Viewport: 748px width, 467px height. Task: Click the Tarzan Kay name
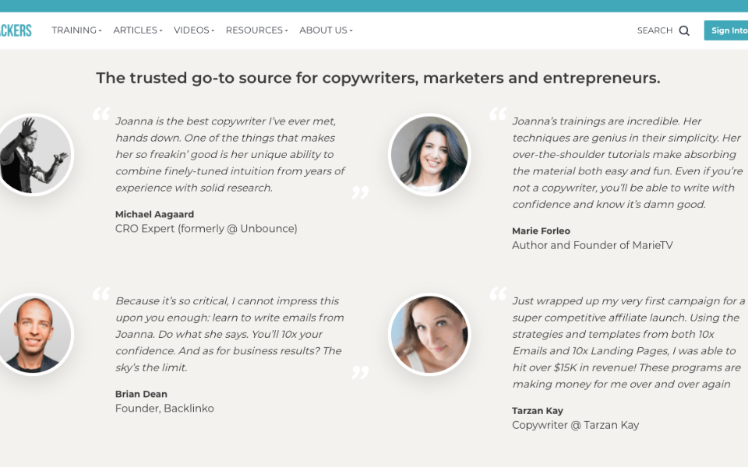pyautogui.click(x=538, y=411)
